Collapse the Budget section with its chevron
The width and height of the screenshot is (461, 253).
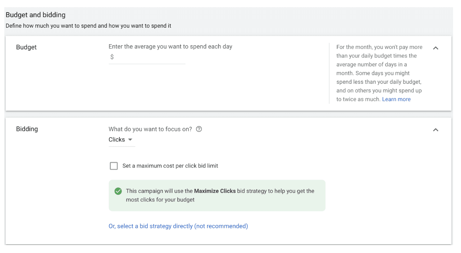(435, 48)
